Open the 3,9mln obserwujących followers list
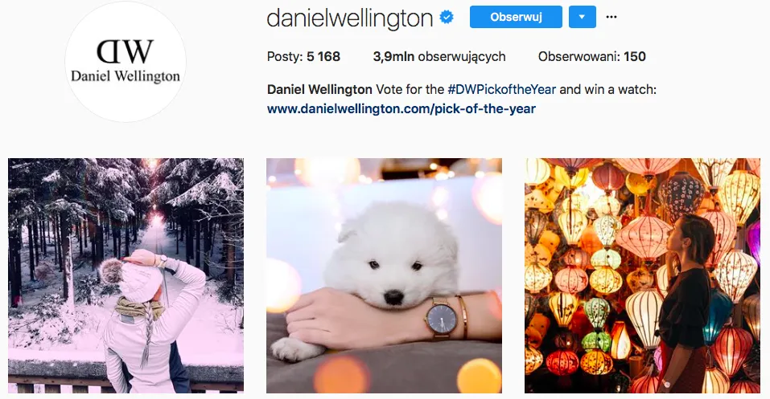 click(439, 57)
